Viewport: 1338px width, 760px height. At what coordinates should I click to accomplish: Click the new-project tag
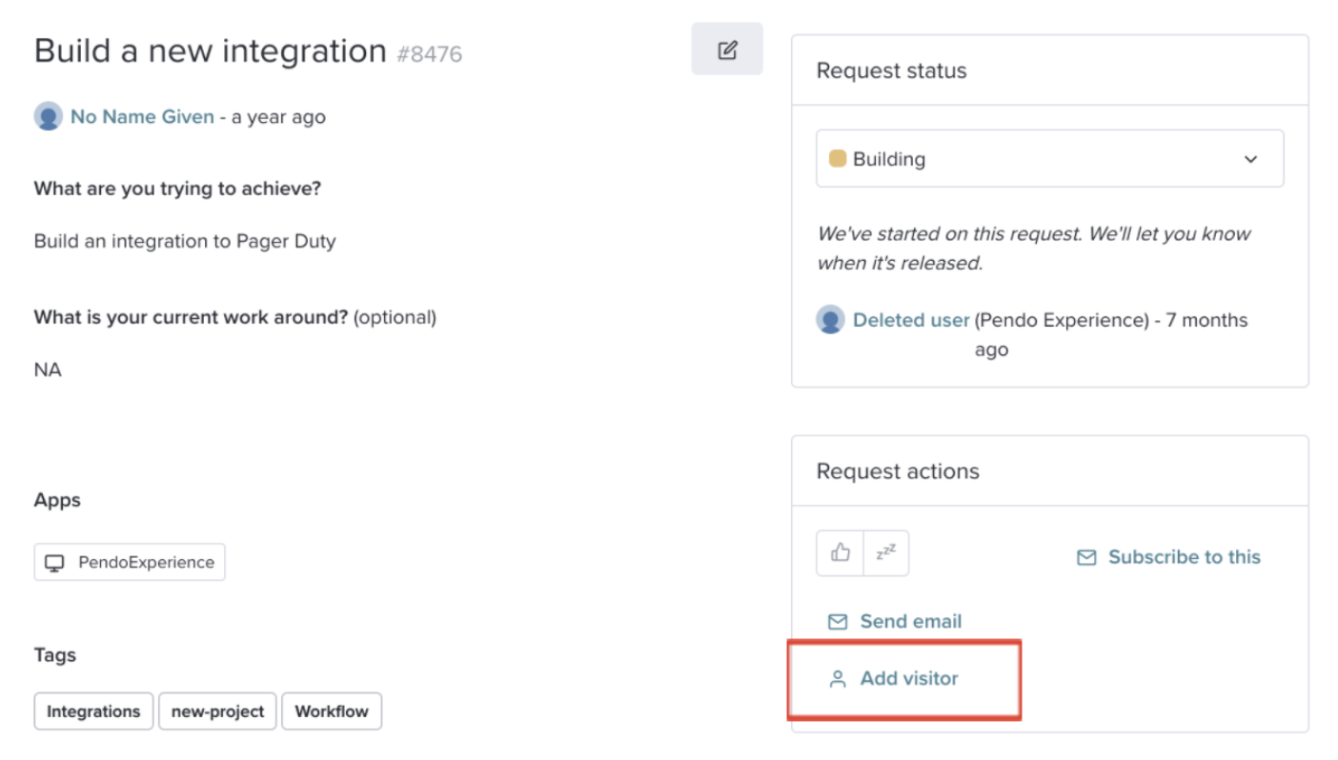[x=217, y=711]
